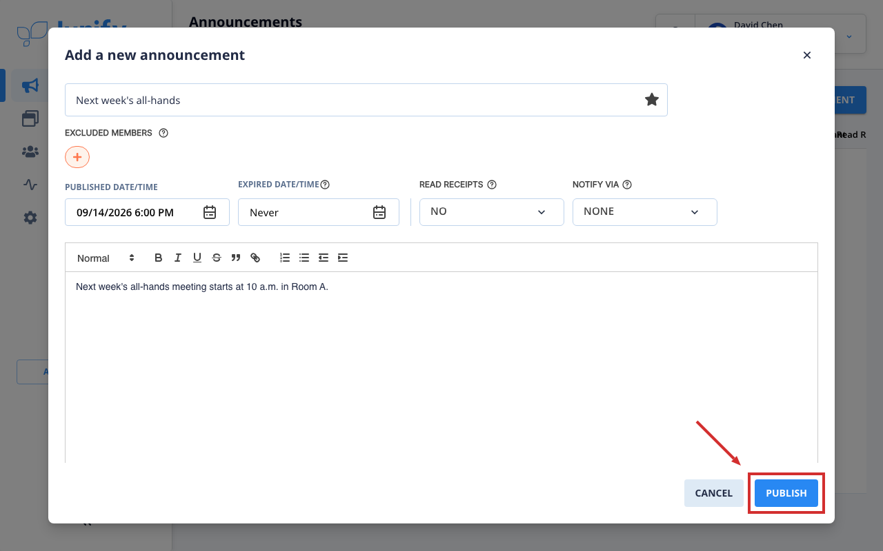Decrease text indent

[324, 258]
